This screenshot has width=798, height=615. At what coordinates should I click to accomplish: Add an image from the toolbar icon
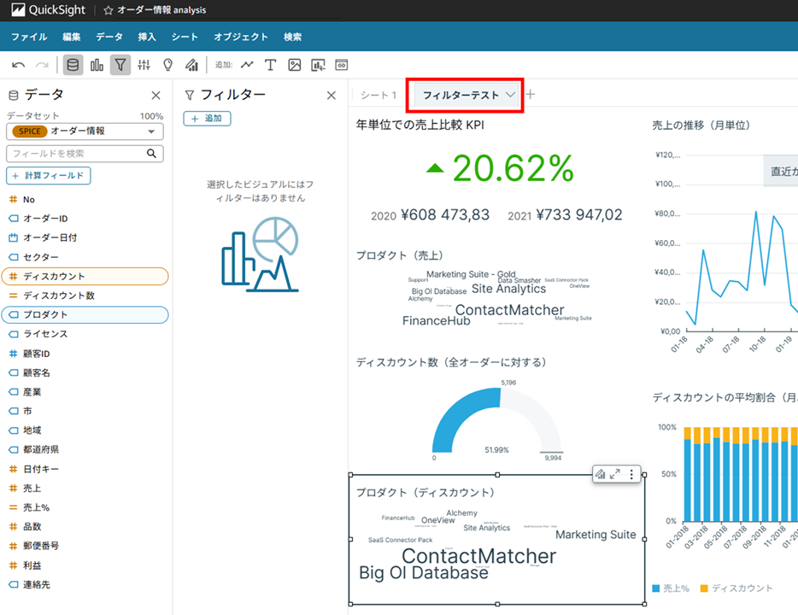(294, 65)
